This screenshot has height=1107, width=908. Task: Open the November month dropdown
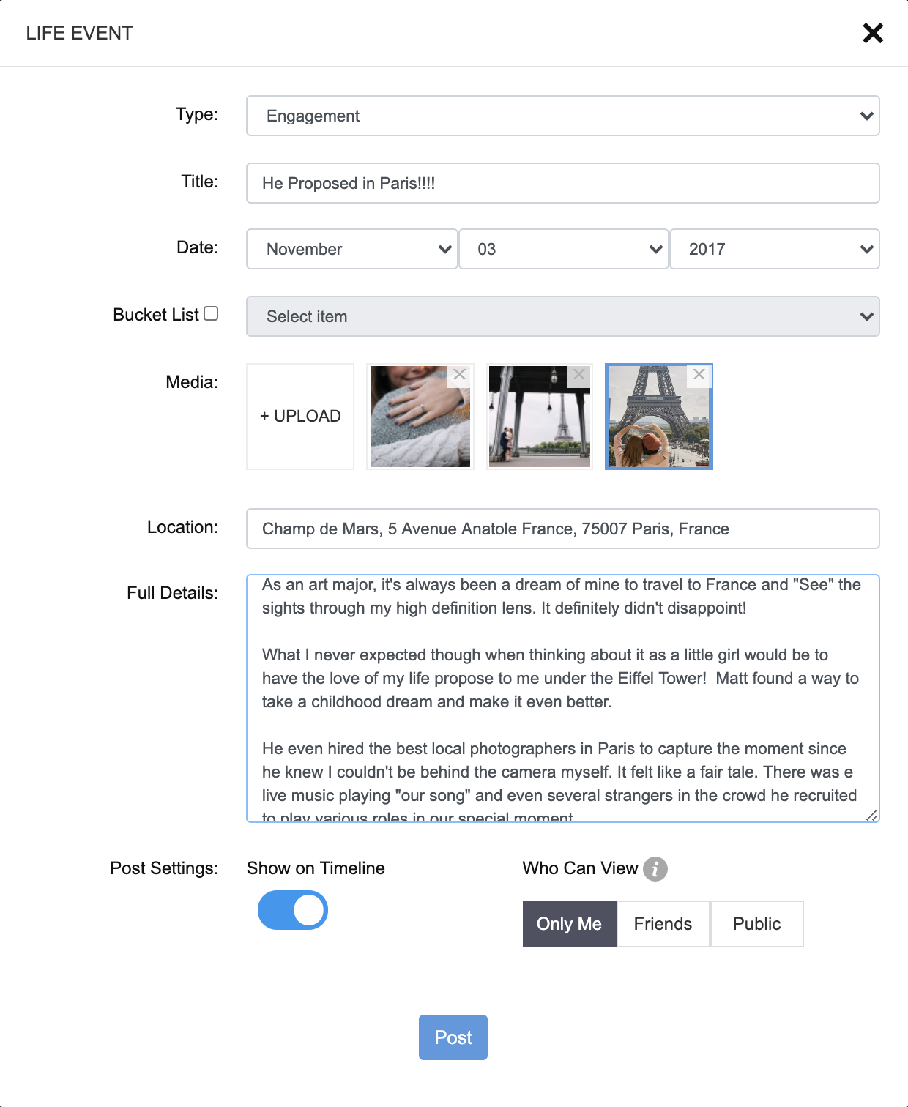click(351, 249)
